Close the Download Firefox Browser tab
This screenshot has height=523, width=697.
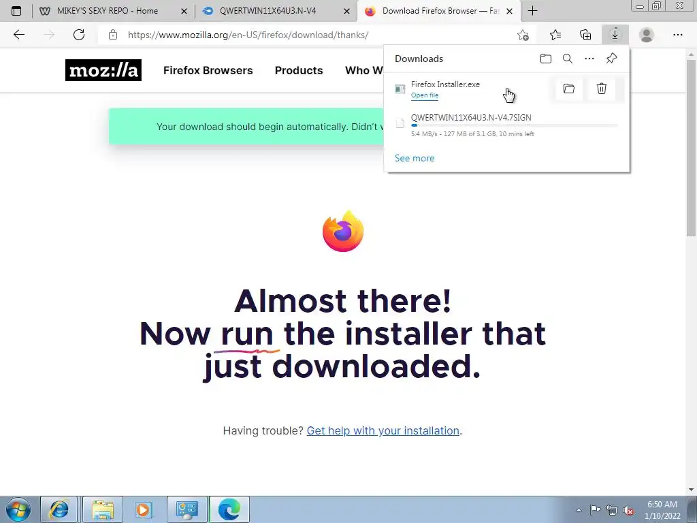pyautogui.click(x=510, y=12)
